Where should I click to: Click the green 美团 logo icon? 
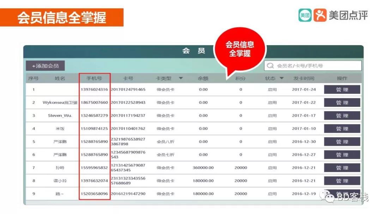coord(305,15)
